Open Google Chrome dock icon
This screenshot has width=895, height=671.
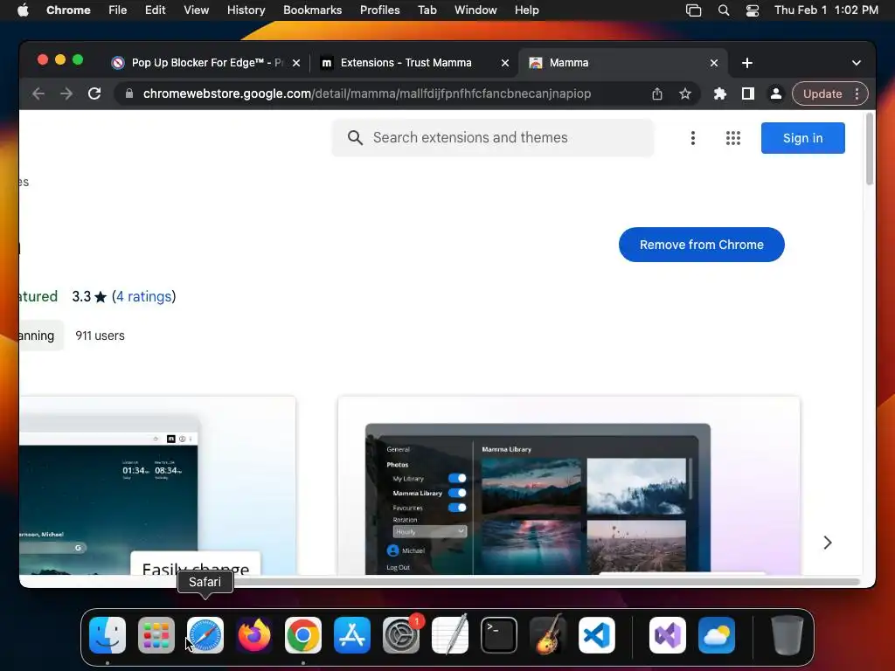(303, 635)
